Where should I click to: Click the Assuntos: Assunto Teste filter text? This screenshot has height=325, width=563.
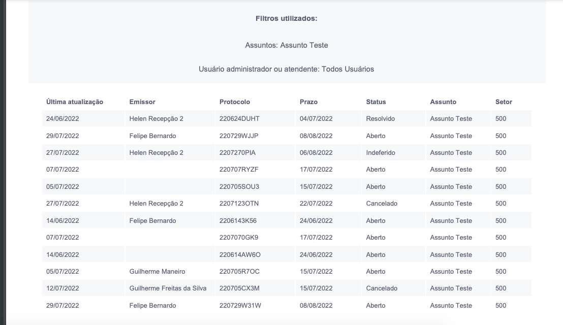287,45
